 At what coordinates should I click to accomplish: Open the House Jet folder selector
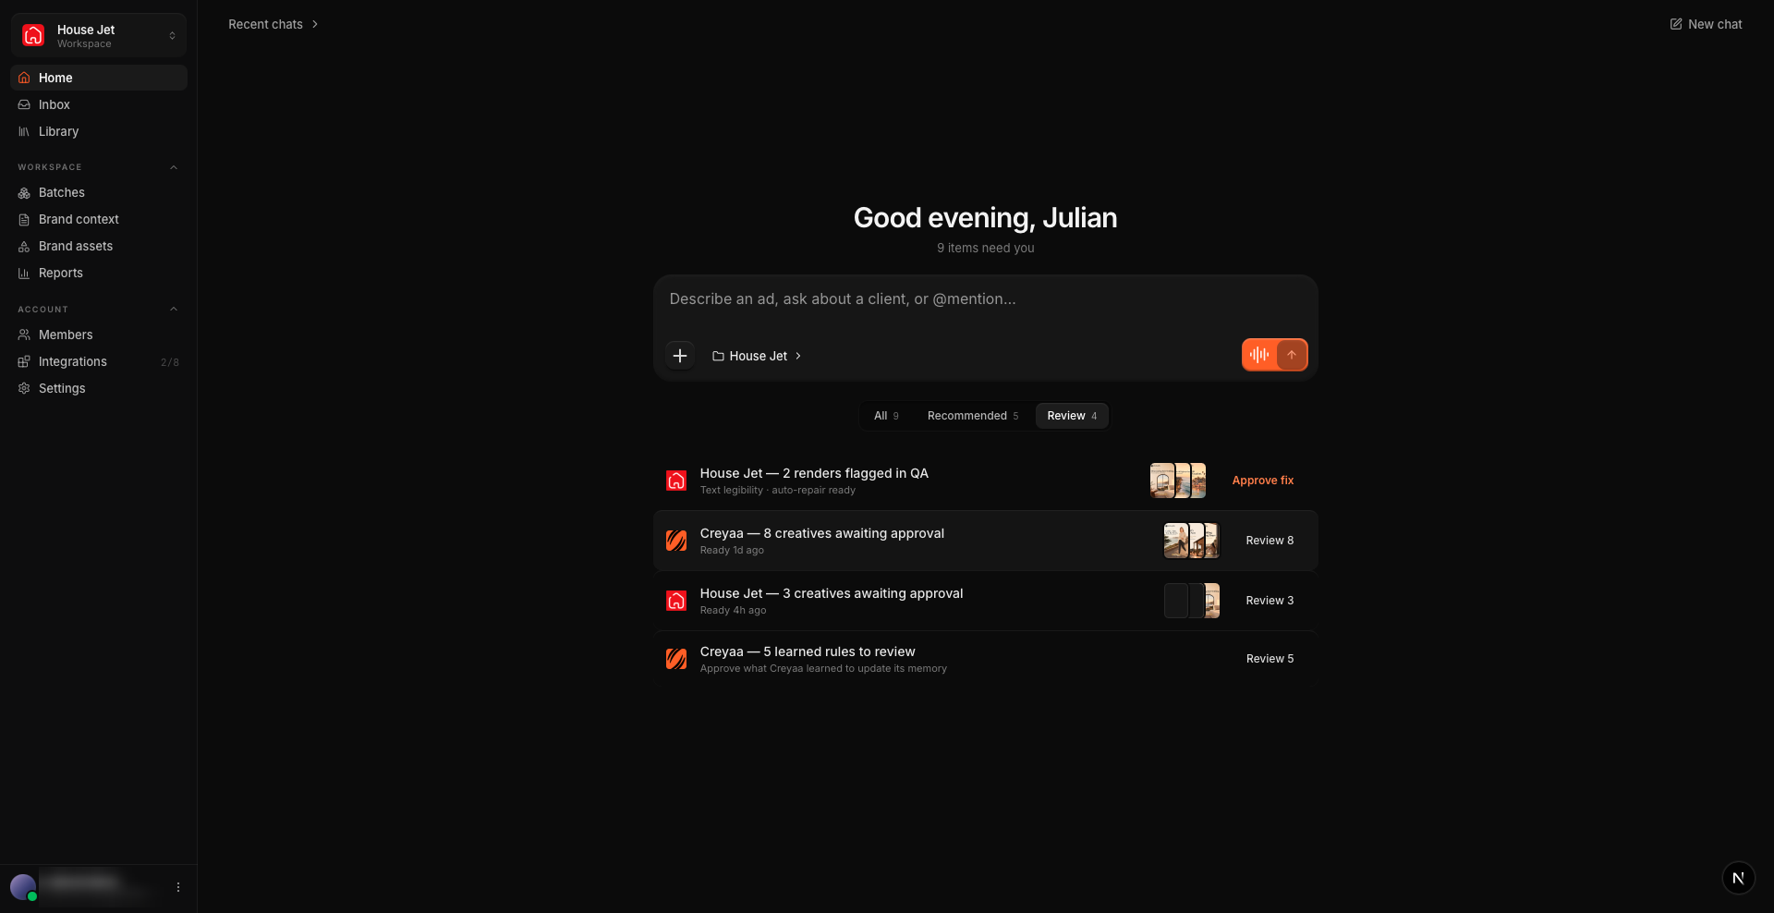point(757,356)
